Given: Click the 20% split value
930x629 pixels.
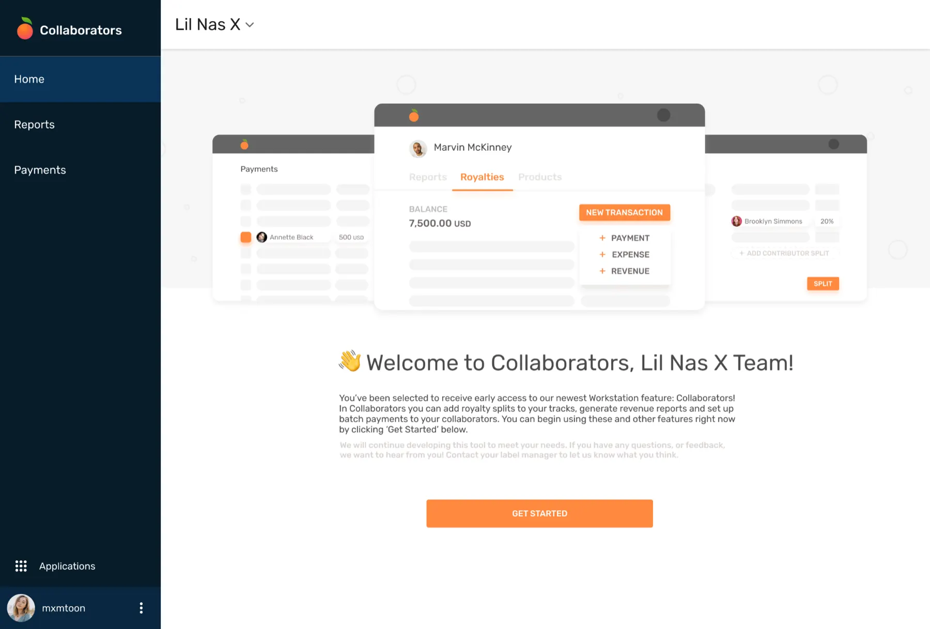Looking at the screenshot, I should [827, 221].
